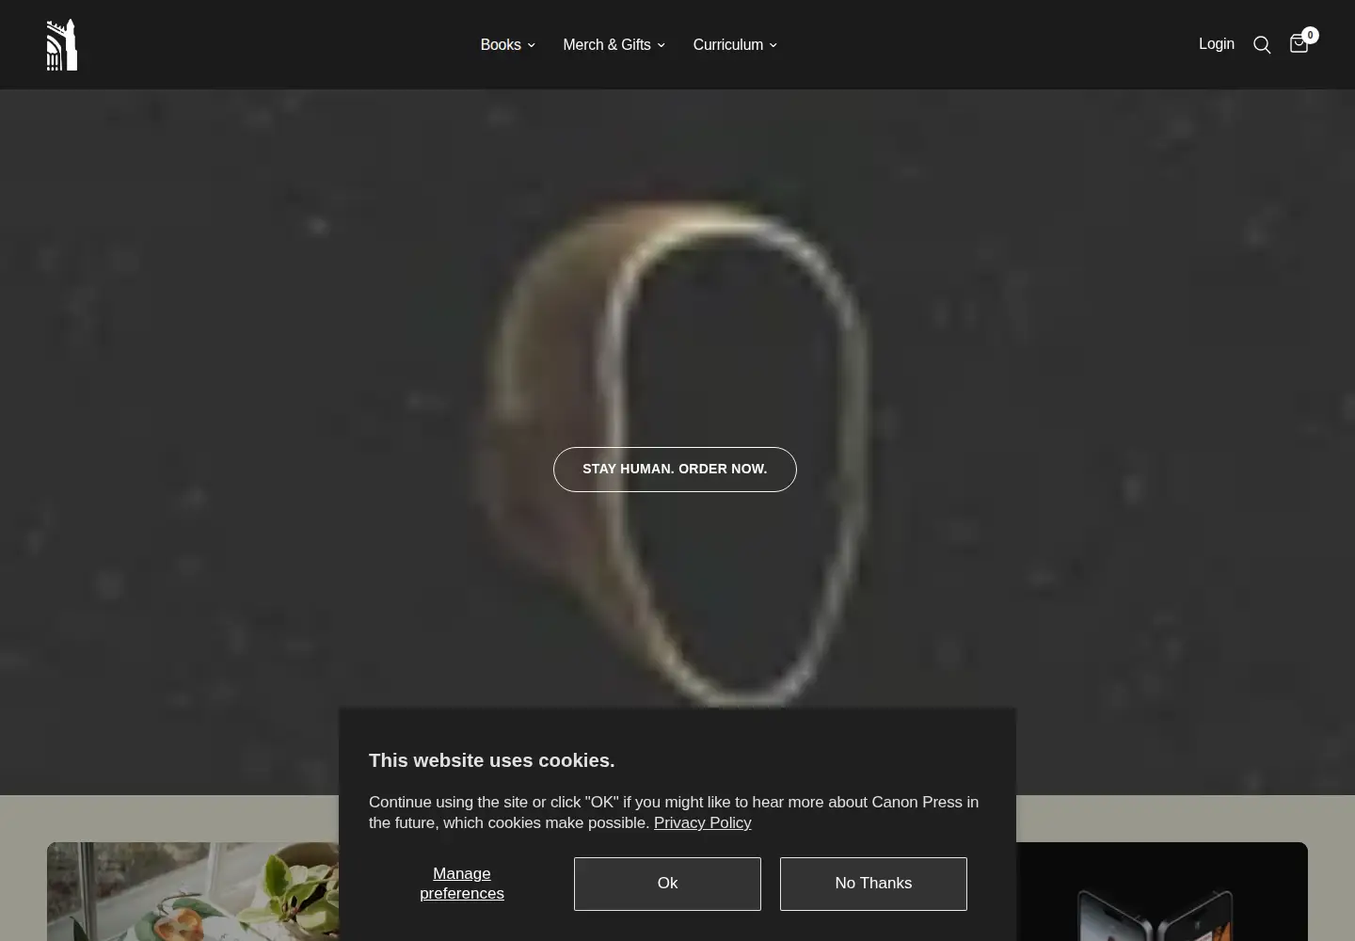Click Manage preferences in cookie banner
The width and height of the screenshot is (1355, 941).
pos(462,884)
